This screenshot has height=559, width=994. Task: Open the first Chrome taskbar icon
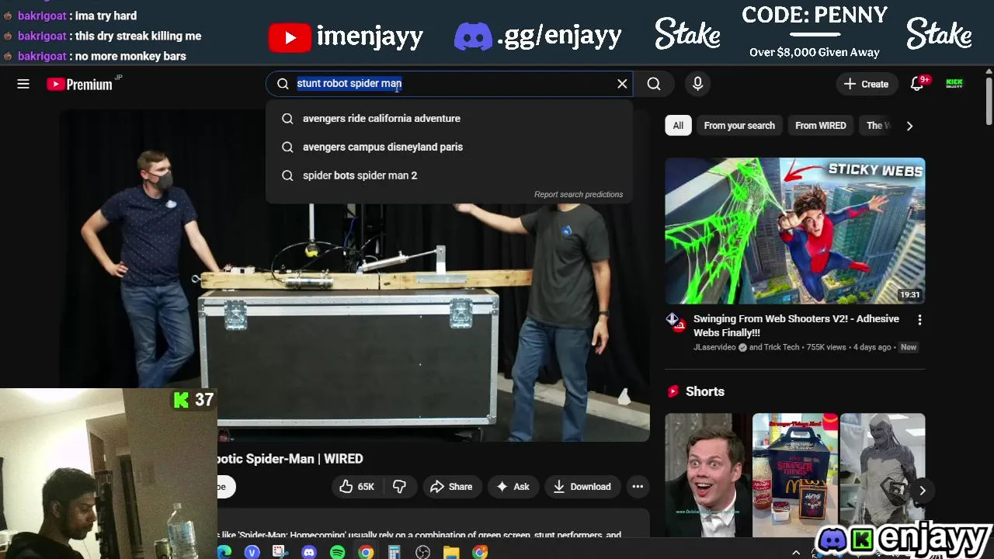pos(366,552)
